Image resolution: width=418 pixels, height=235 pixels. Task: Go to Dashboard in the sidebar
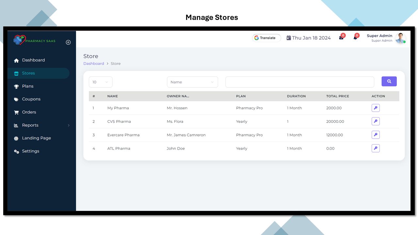(x=33, y=60)
